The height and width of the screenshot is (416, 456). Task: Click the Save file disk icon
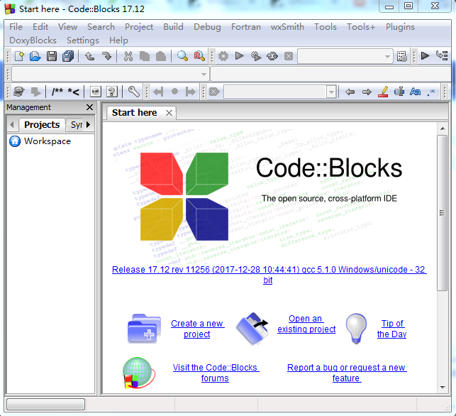point(51,56)
